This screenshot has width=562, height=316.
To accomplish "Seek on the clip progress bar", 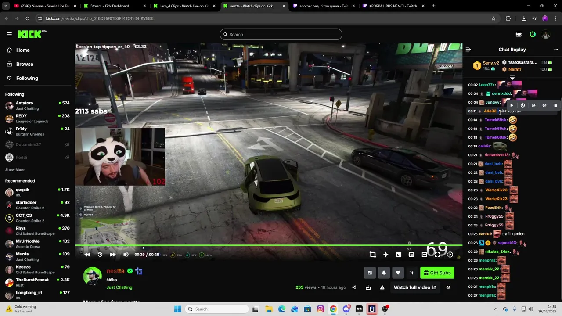I will coord(268,245).
